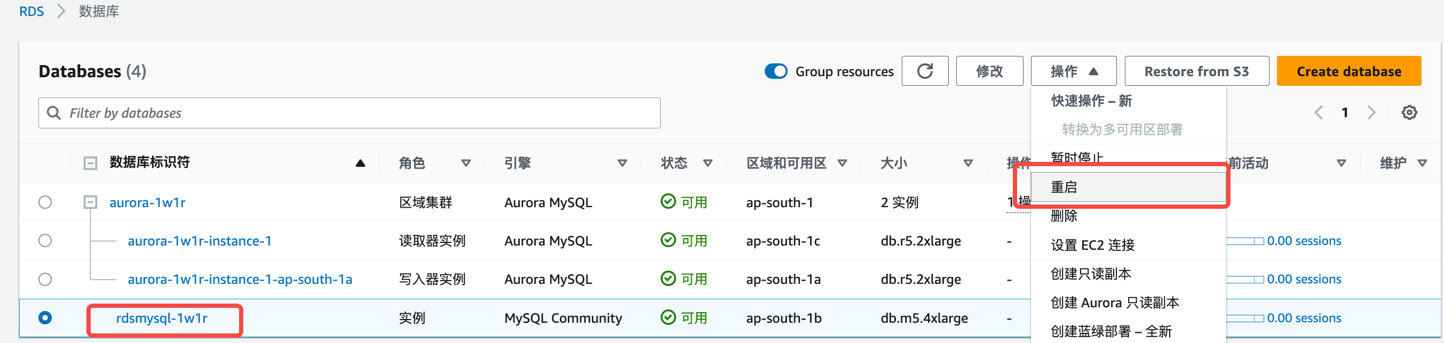Screen dimensions: 1444x343
Task: Click the 修改 button
Action: [989, 71]
